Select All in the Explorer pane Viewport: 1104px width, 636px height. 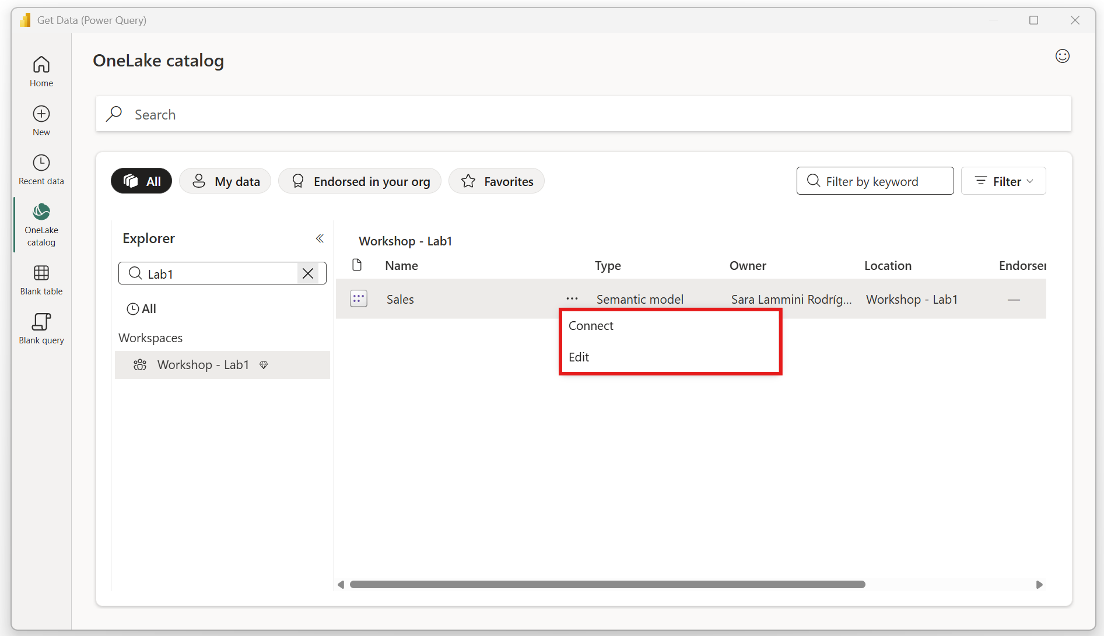[x=142, y=309]
